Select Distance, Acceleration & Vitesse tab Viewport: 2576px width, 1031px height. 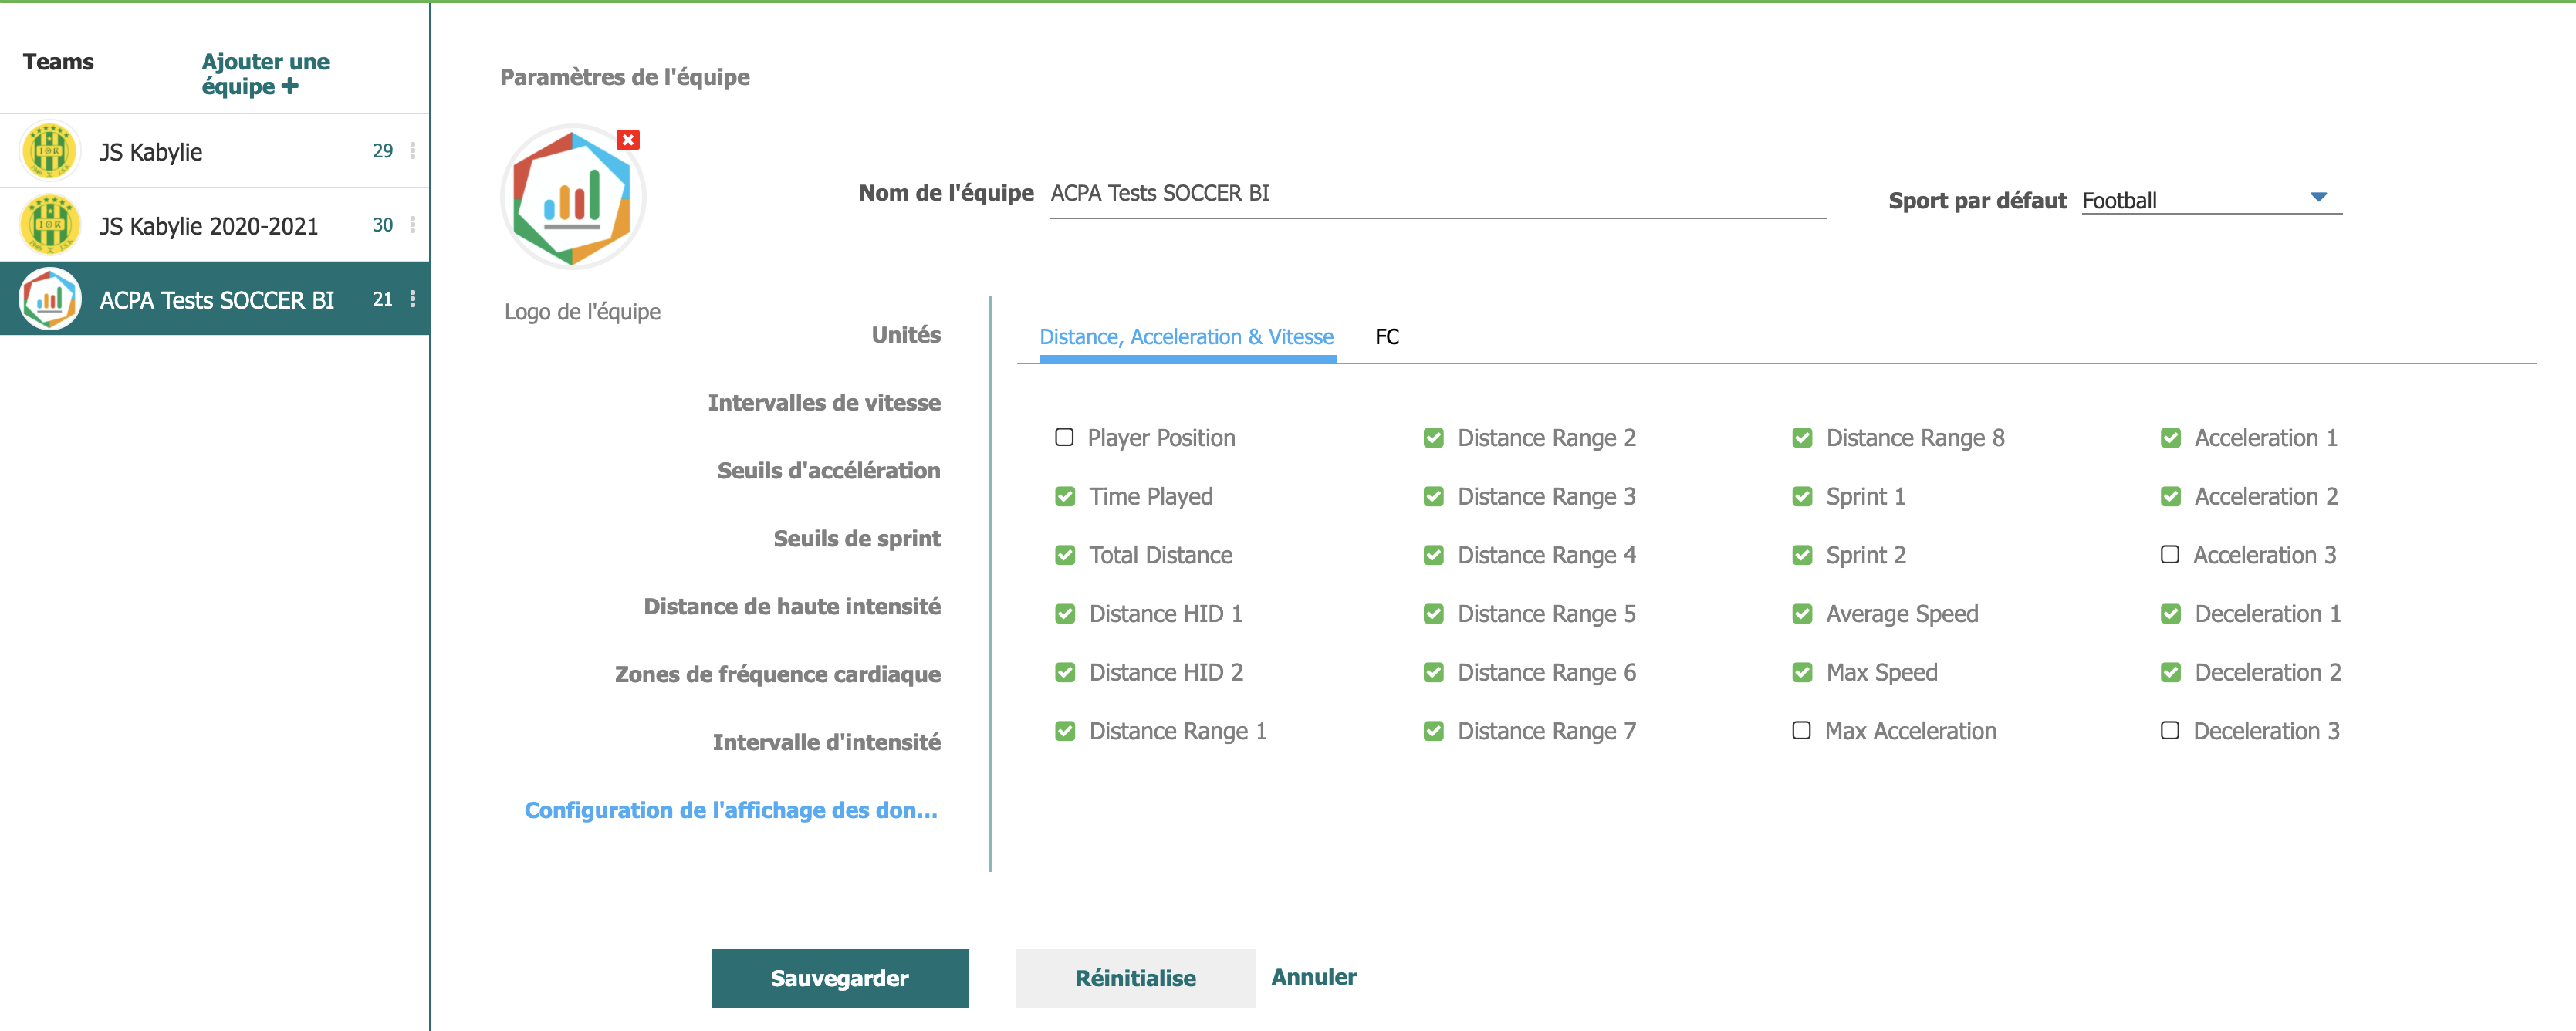(x=1186, y=337)
